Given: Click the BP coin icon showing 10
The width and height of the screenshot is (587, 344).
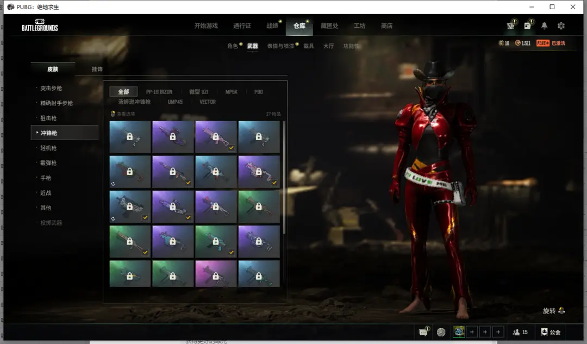Looking at the screenshot, I should [x=501, y=43].
